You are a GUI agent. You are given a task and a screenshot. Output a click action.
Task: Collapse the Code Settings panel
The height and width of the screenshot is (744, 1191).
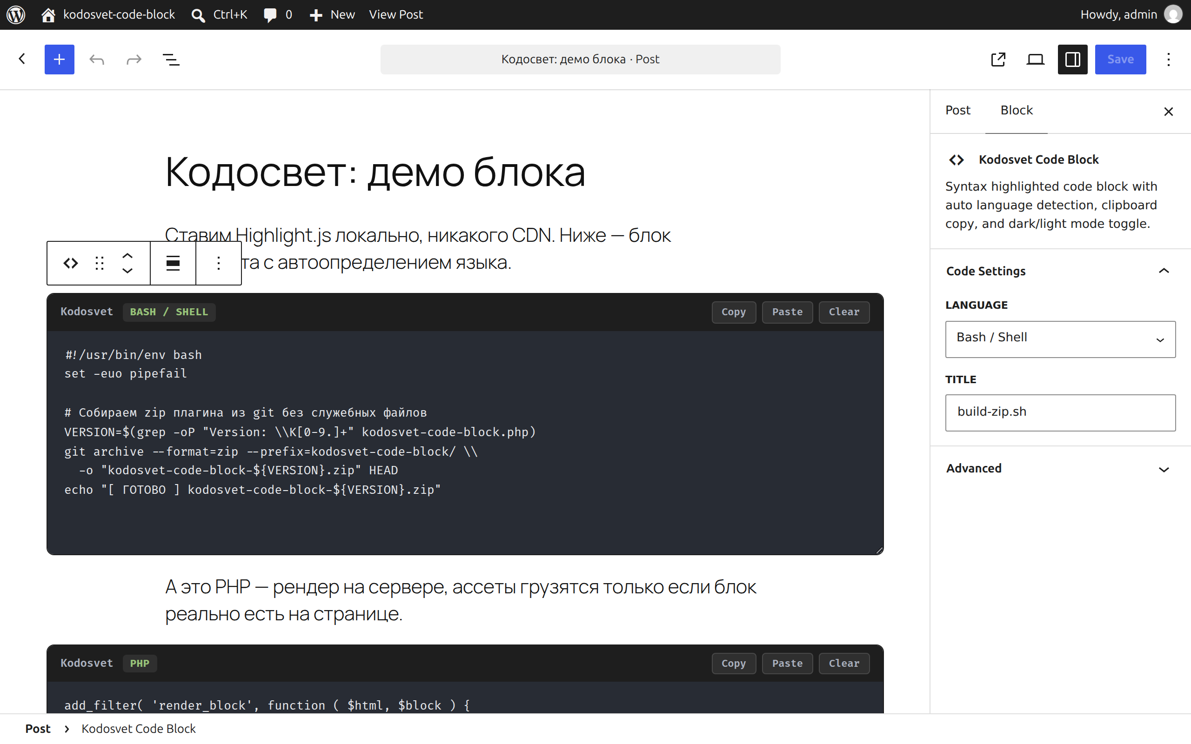click(x=1060, y=271)
